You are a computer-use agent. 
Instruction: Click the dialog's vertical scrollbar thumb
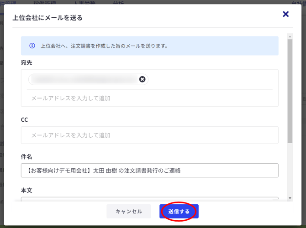(x=290, y=91)
